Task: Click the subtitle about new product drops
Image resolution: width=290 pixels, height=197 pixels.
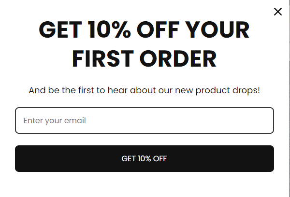Action: [x=145, y=90]
